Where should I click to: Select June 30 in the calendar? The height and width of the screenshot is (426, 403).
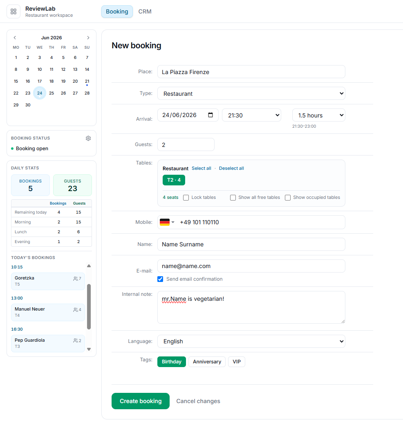[28, 105]
